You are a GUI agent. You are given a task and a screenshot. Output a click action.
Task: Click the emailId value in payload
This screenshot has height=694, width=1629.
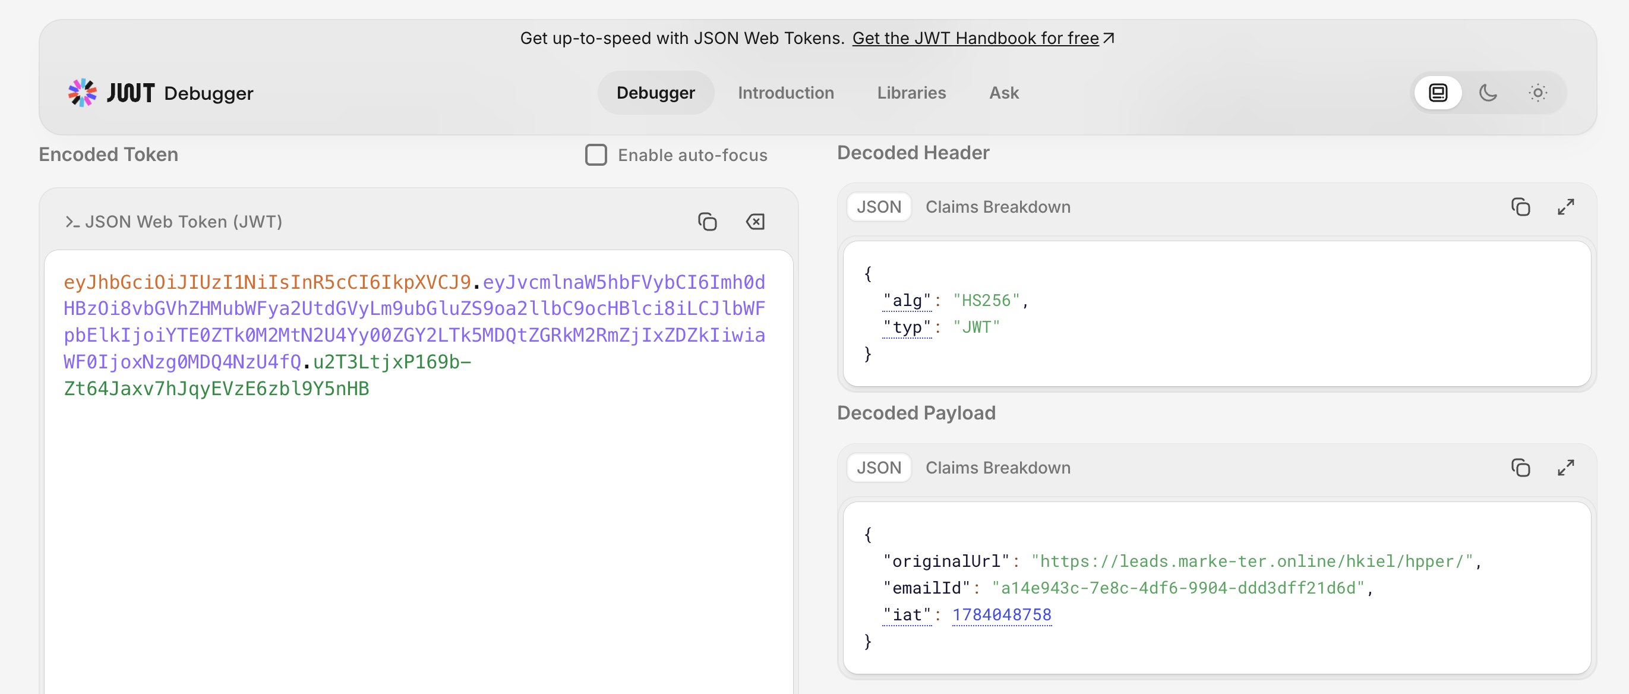[x=1178, y=588]
